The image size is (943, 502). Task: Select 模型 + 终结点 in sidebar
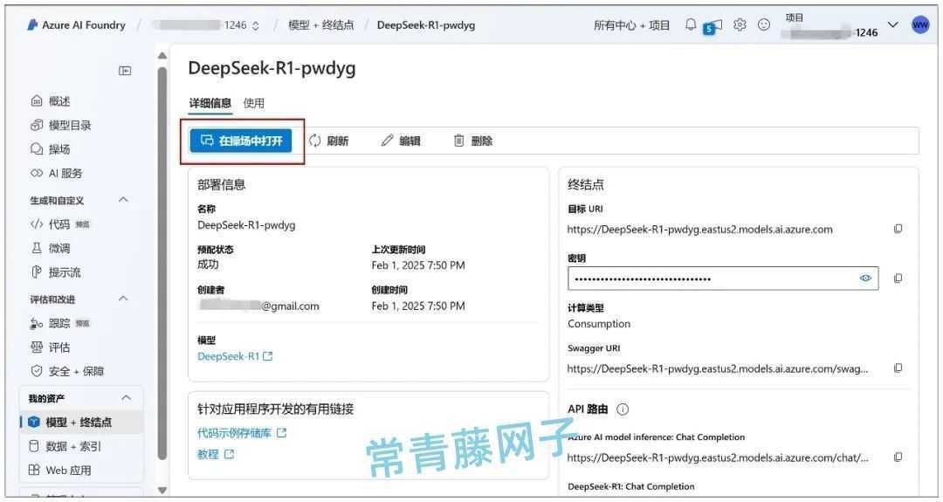coord(82,422)
